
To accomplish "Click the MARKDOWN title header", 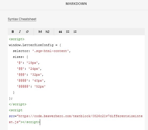I will (76, 4).
